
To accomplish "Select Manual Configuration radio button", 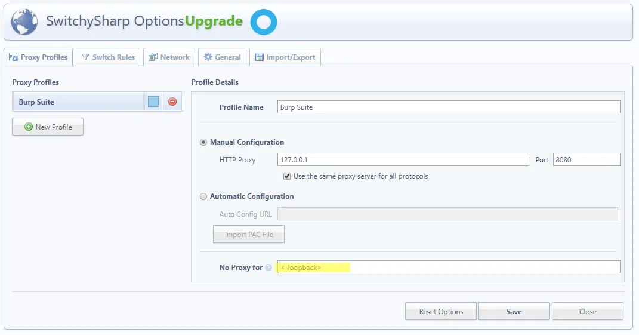I will pos(203,142).
